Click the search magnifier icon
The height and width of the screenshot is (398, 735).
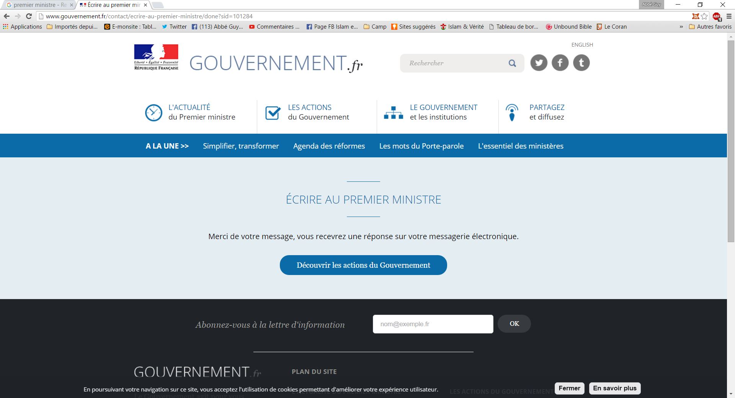[x=512, y=63]
